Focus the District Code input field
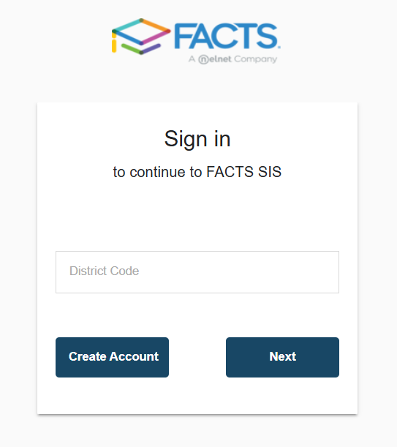 (197, 272)
